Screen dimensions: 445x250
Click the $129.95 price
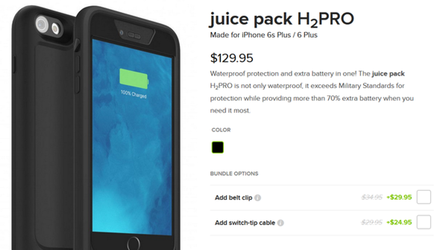pos(232,58)
